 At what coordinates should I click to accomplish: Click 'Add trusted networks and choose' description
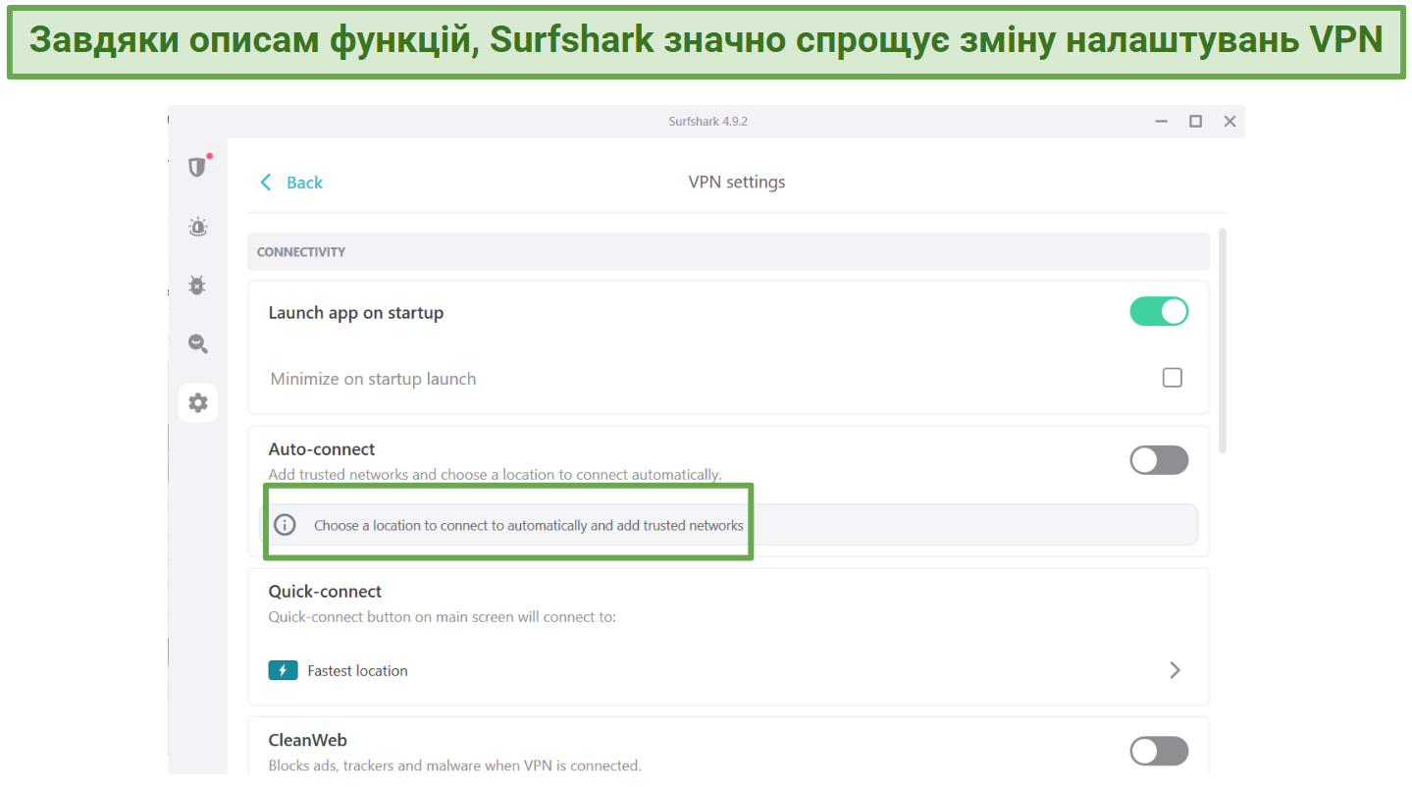pos(496,475)
